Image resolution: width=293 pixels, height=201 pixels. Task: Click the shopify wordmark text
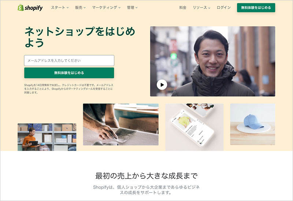pyautogui.click(x=34, y=8)
